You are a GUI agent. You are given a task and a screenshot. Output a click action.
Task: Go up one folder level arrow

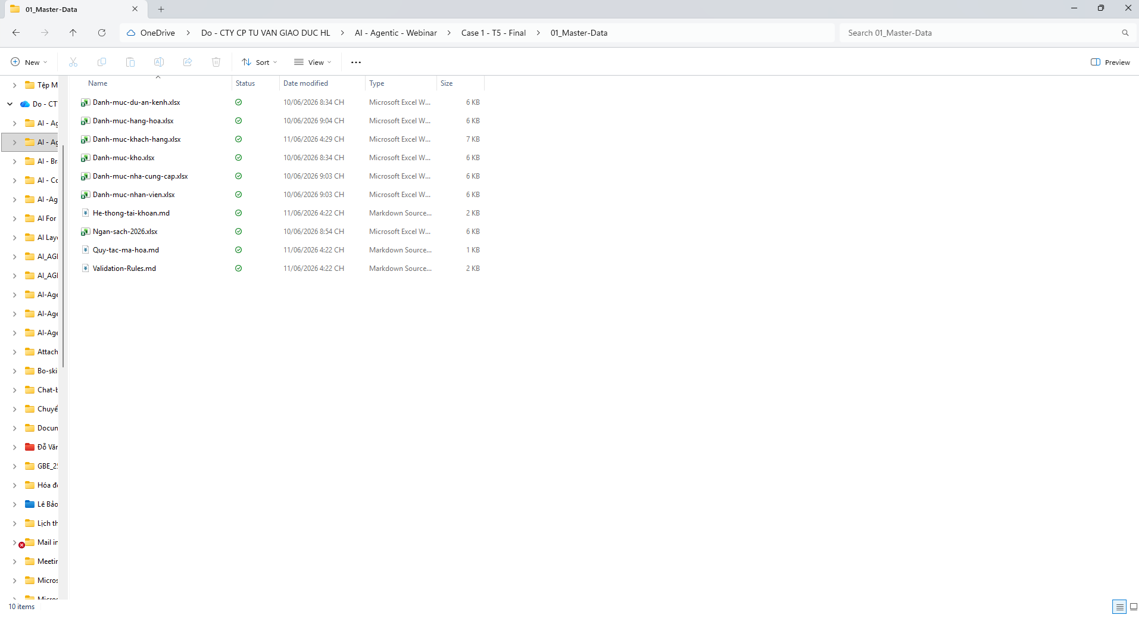[x=73, y=33]
